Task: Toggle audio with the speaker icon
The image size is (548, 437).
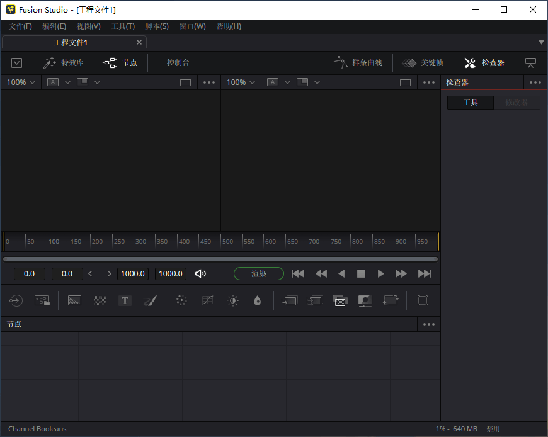Action: (x=200, y=273)
